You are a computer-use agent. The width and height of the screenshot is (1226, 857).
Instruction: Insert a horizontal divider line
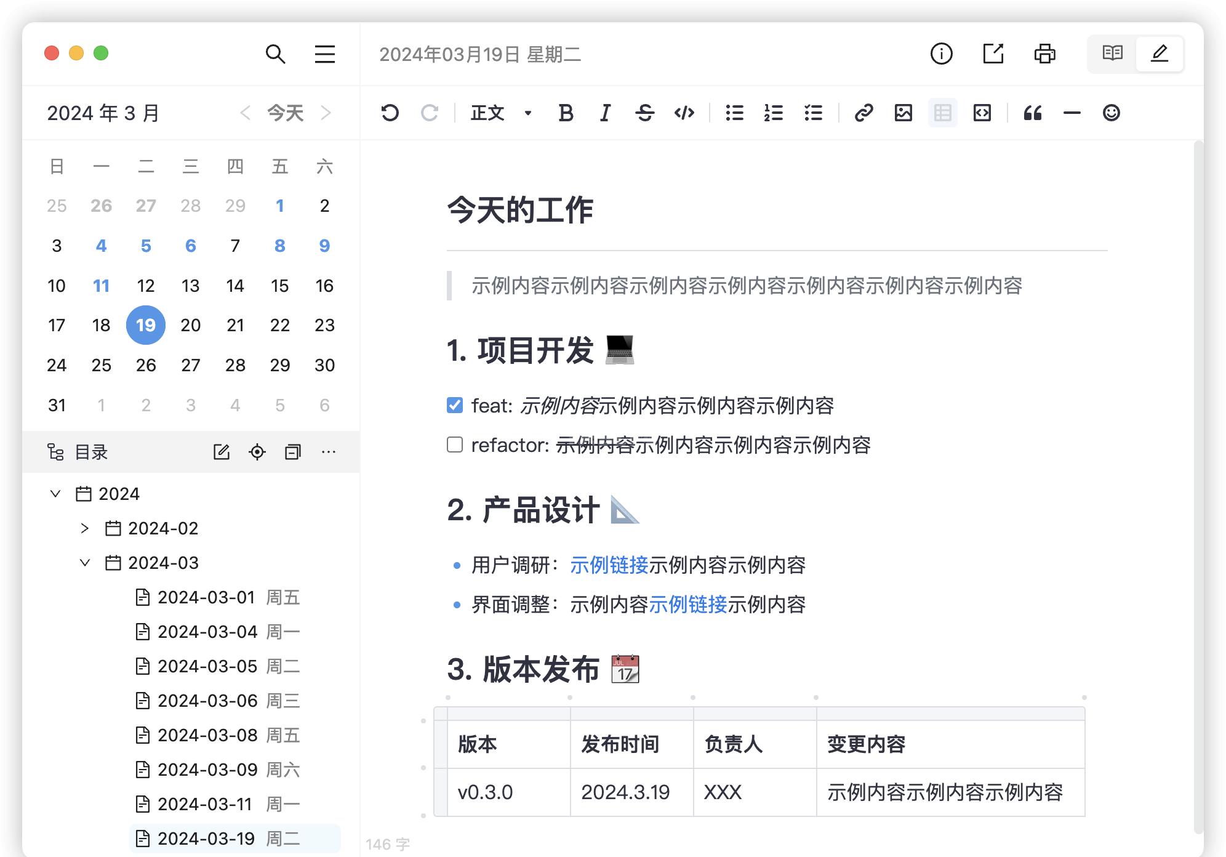[x=1072, y=113]
